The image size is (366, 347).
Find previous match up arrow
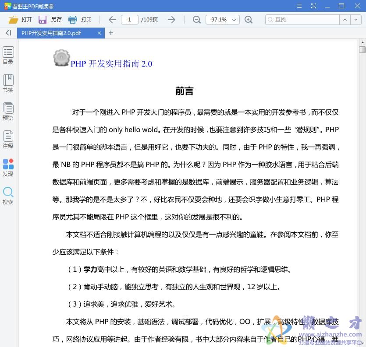345,20
